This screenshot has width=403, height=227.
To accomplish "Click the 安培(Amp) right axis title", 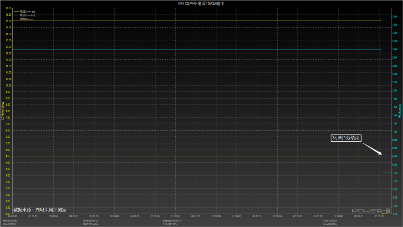I will [x=400, y=111].
